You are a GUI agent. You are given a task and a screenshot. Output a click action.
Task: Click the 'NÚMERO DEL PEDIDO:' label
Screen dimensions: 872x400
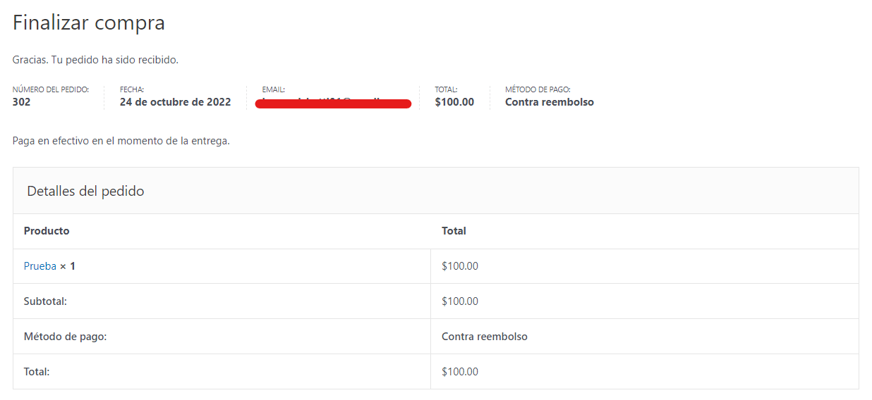(x=51, y=89)
